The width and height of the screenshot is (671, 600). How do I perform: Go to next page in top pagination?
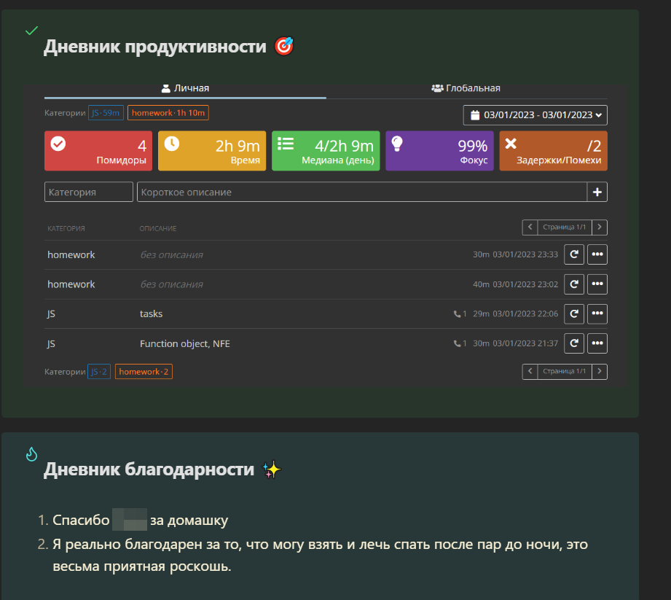pyautogui.click(x=600, y=227)
